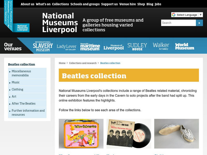The image size is (207, 155).
Task: Click the search submit arrow button
Action: point(199,23)
